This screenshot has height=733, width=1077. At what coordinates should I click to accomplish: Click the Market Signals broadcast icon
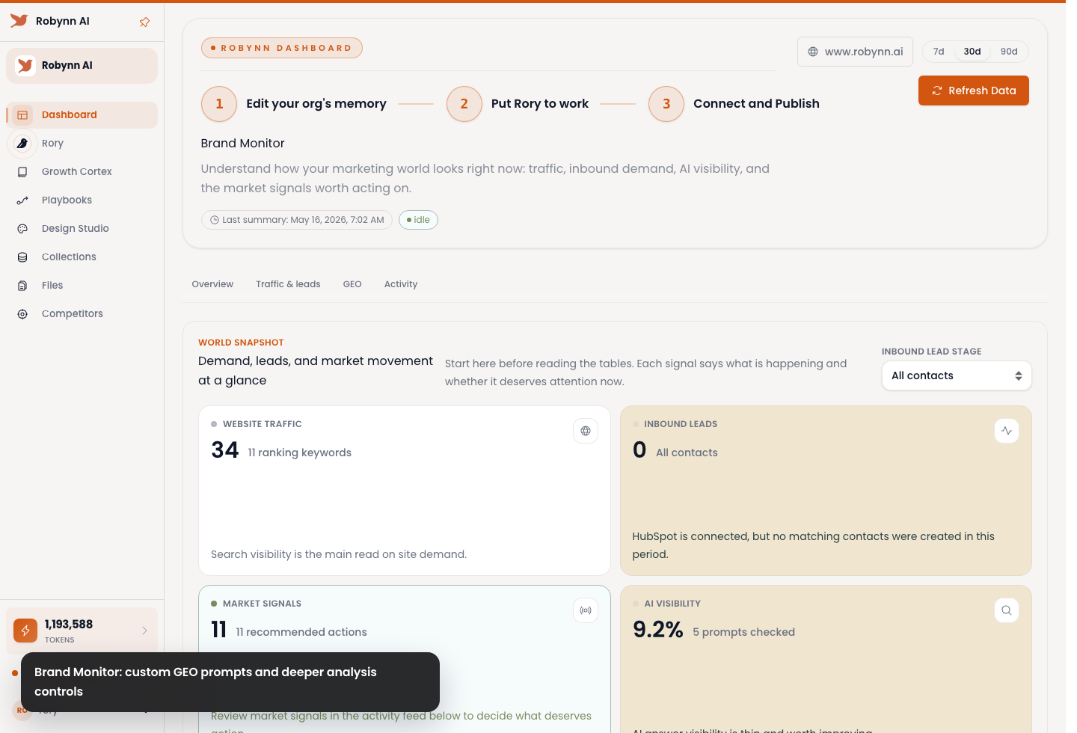point(586,610)
